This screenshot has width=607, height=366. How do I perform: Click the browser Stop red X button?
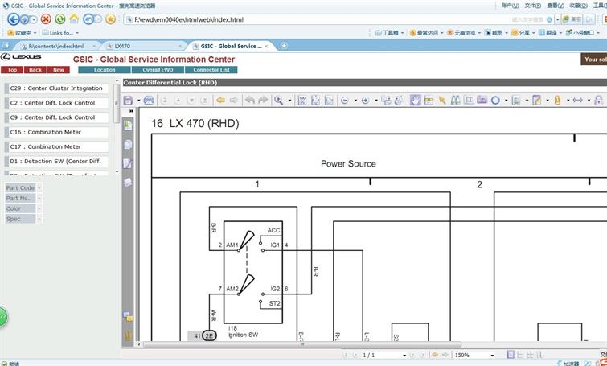[46, 19]
